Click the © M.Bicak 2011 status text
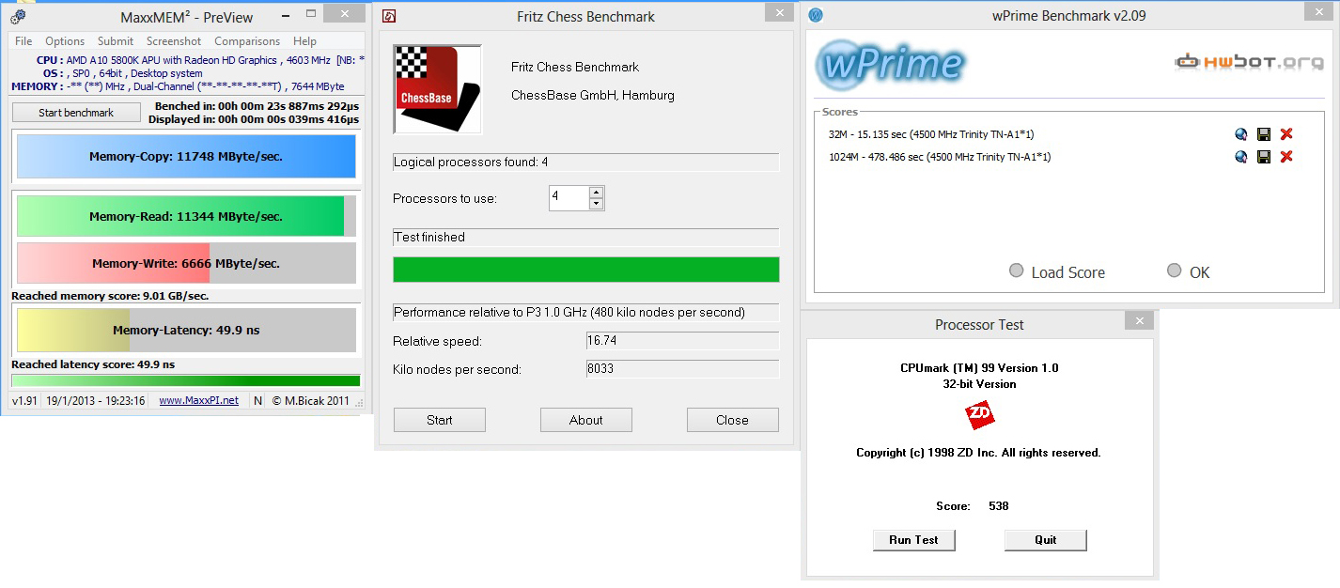Viewport: 1340px width, 588px height. point(311,400)
